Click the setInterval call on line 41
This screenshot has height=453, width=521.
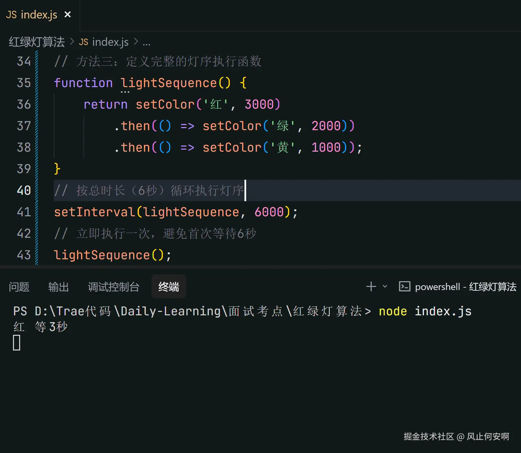[95, 212]
